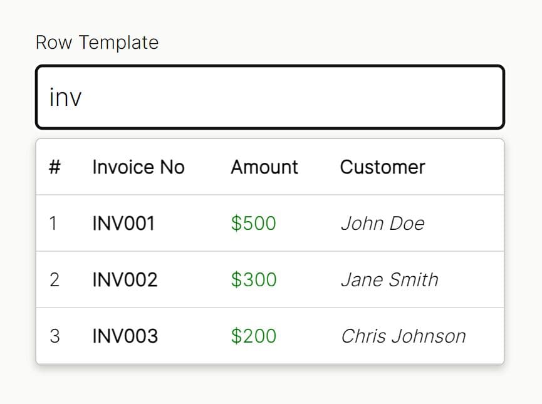Click the typed text 'inv' in the input
Image resolution: width=542 pixels, height=404 pixels.
[65, 98]
